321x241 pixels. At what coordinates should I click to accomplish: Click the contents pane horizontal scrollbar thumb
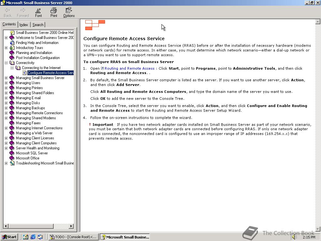pyautogui.click(x=31, y=226)
